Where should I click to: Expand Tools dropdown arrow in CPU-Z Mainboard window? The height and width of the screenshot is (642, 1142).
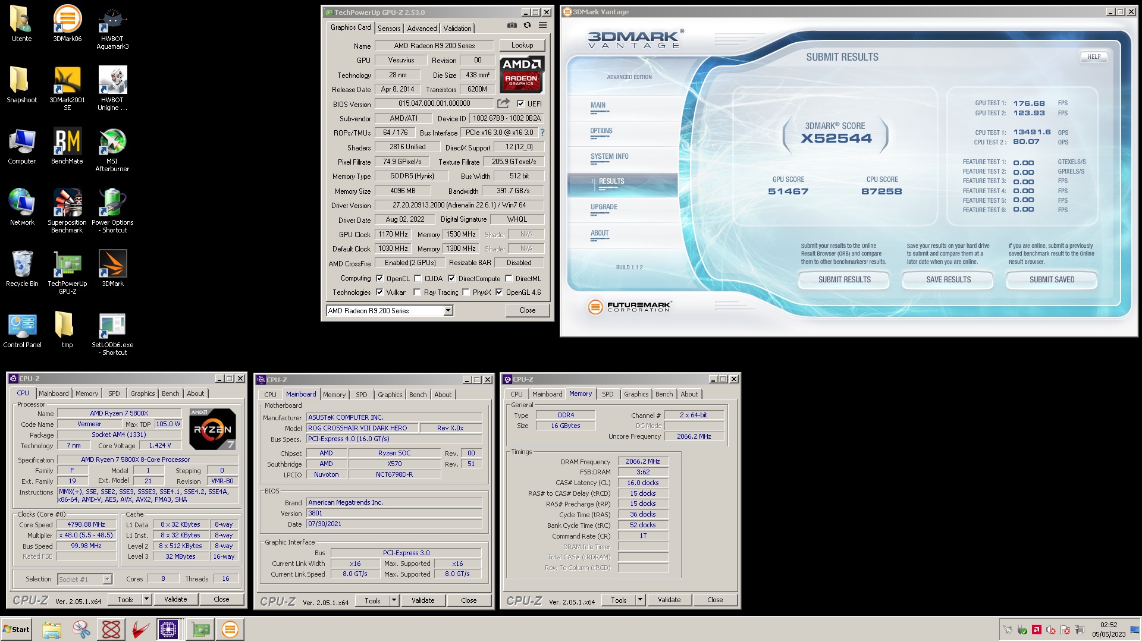coord(394,601)
